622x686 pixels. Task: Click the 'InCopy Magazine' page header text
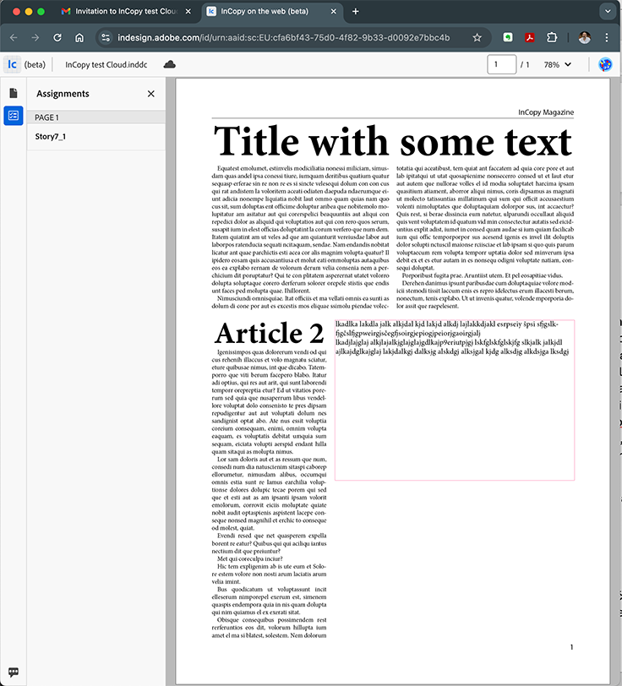(x=546, y=112)
